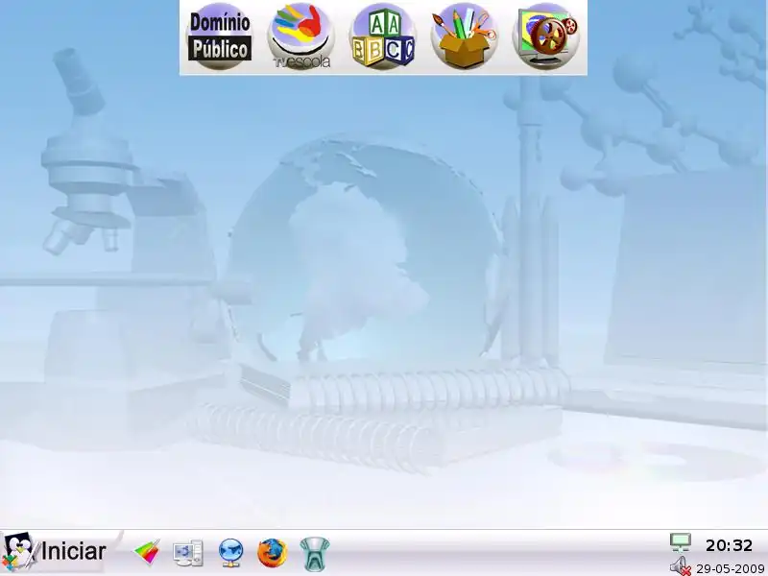768x576 pixels.
Task: Open the film reel multimedia icon
Action: (547, 36)
